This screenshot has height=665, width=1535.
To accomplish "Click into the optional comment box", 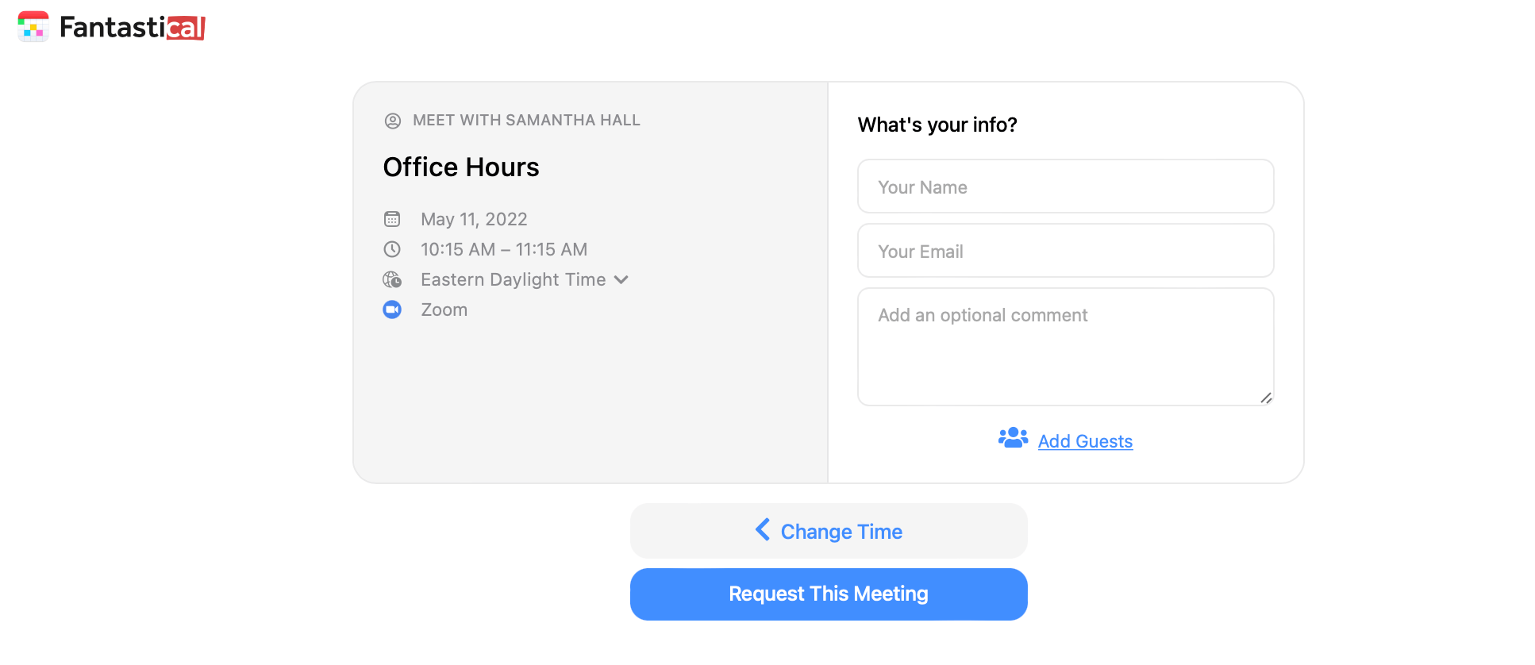I will click(x=1066, y=347).
